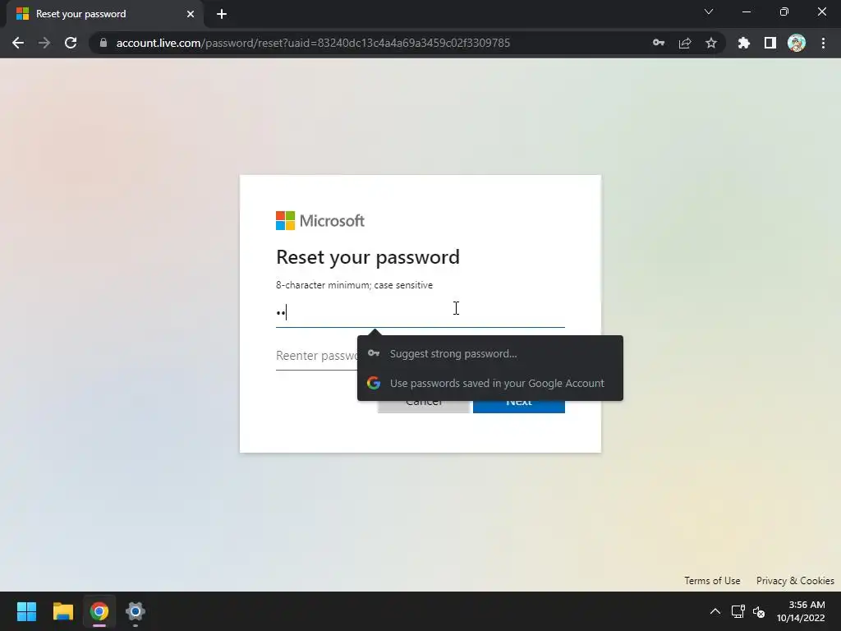The image size is (841, 631).
Task: Click the Microsoft logo
Action: pos(320,220)
